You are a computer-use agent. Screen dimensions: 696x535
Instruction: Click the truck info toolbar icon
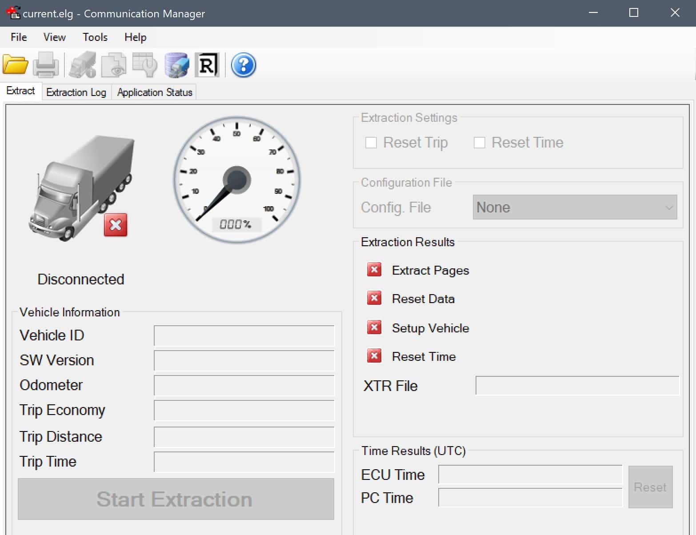[x=82, y=65]
